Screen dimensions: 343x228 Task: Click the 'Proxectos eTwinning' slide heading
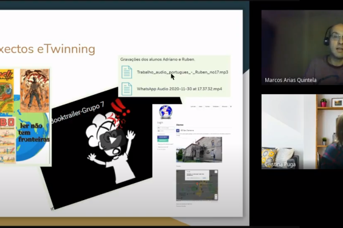(x=47, y=49)
